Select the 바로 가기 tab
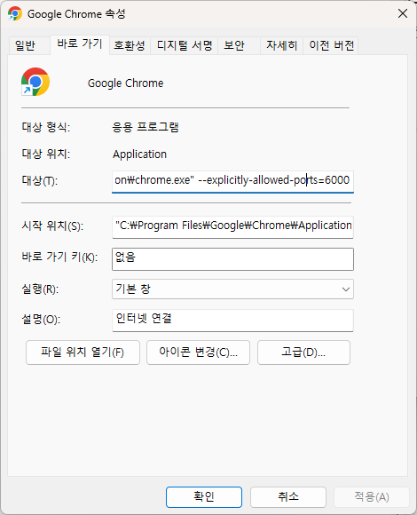 coord(80,44)
